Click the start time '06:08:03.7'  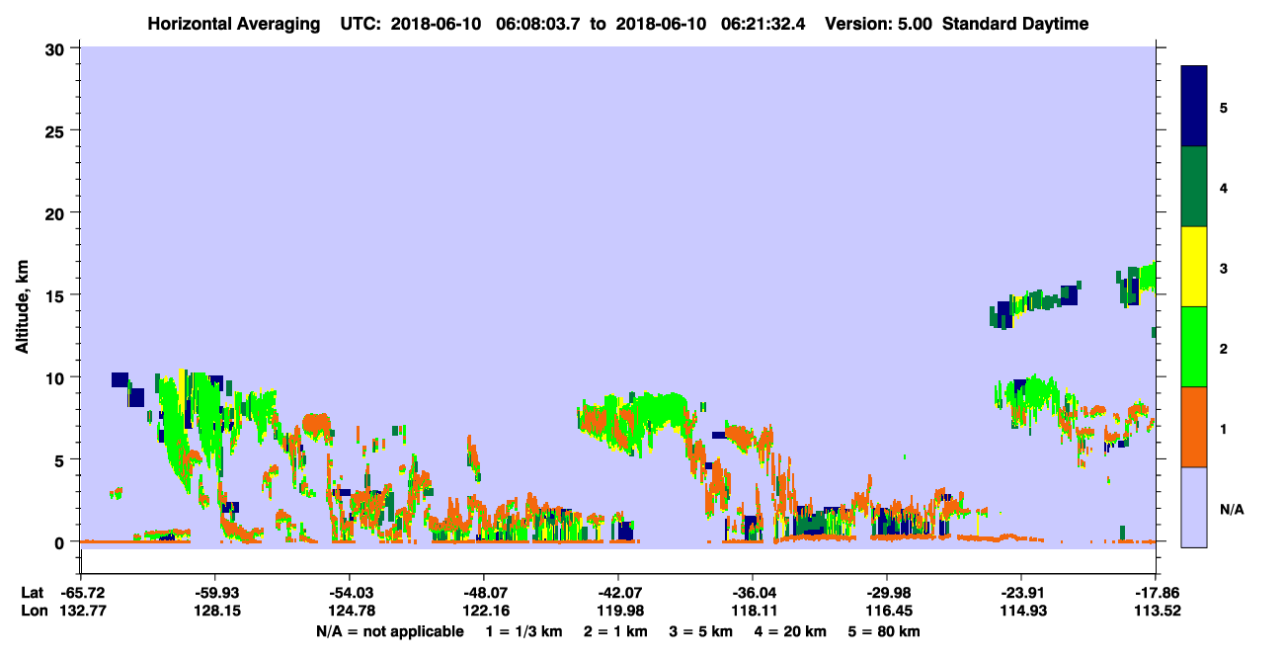click(536, 24)
